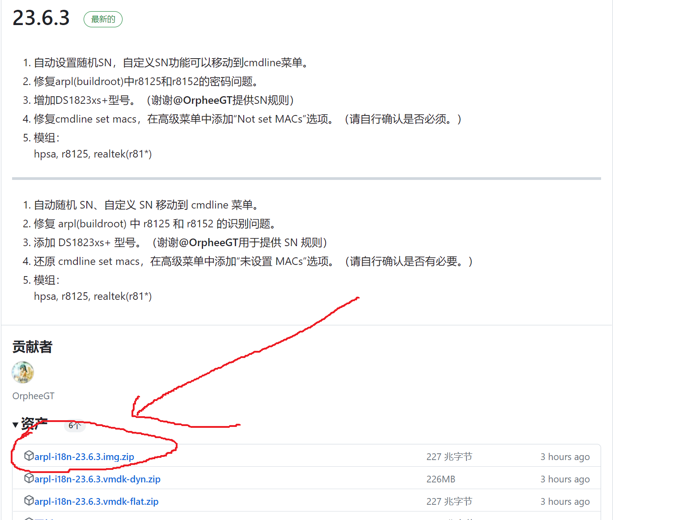The width and height of the screenshot is (678, 520).
Task: Download arpl-i18n-23.6.3.vmdk-dyn.zip
Action: pos(97,479)
